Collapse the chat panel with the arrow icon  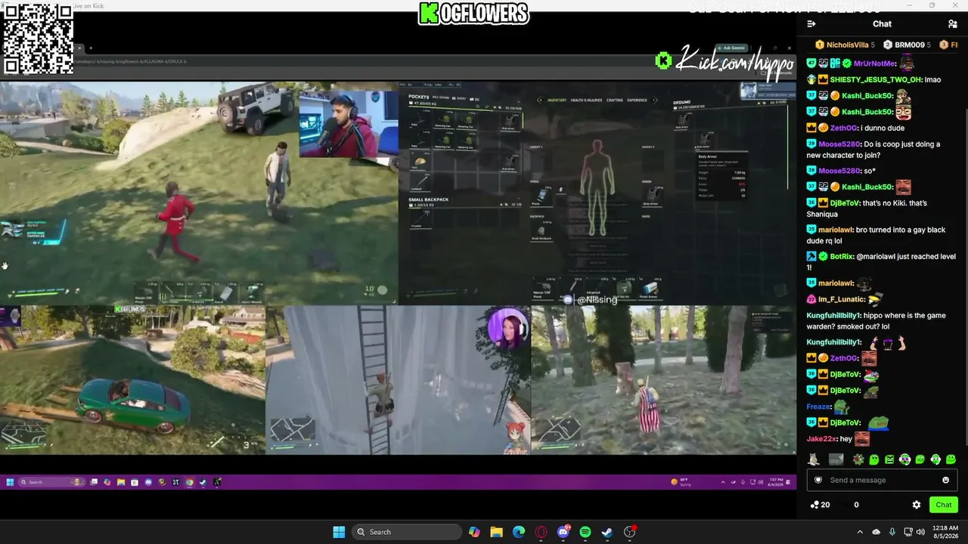(811, 24)
